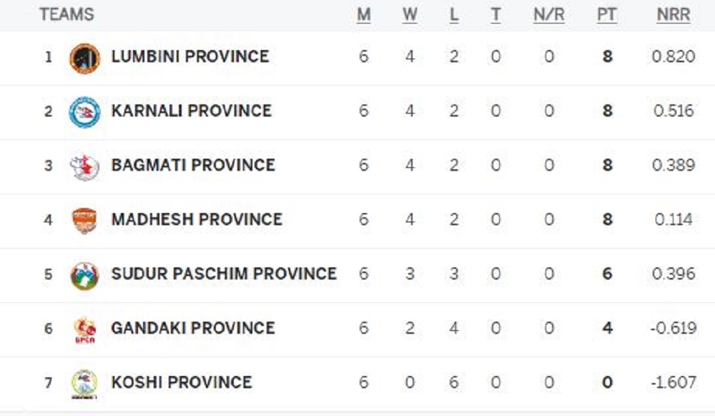Open the Madhesh Province team page
Image resolution: width=715 pixels, height=416 pixels.
197,219
